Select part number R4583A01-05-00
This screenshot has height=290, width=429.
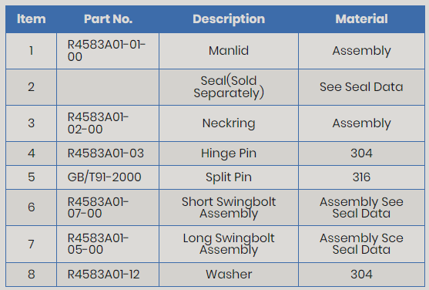[x=98, y=244]
